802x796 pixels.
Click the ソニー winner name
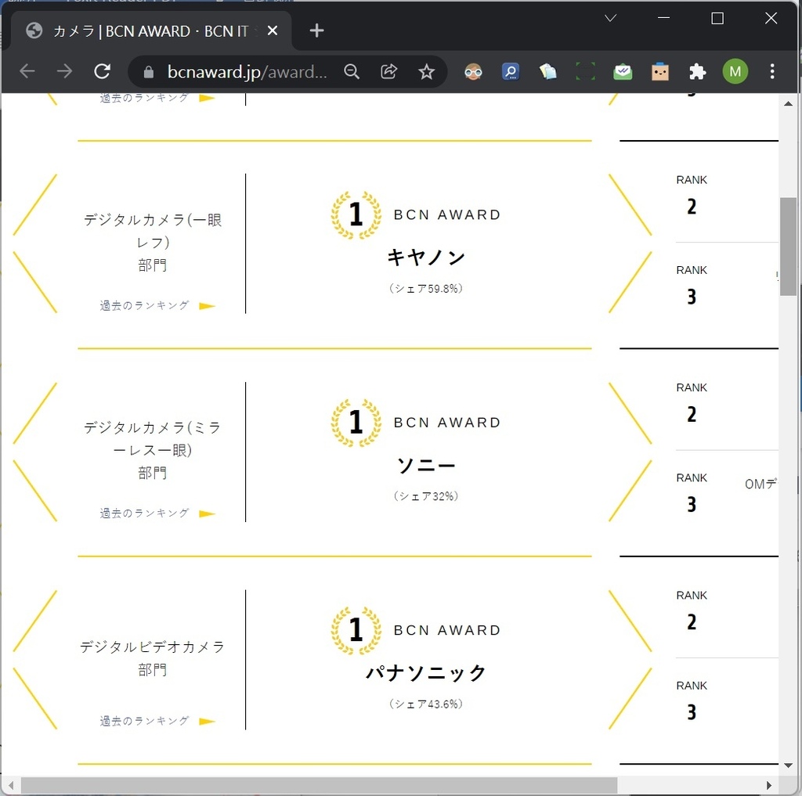tap(426, 465)
